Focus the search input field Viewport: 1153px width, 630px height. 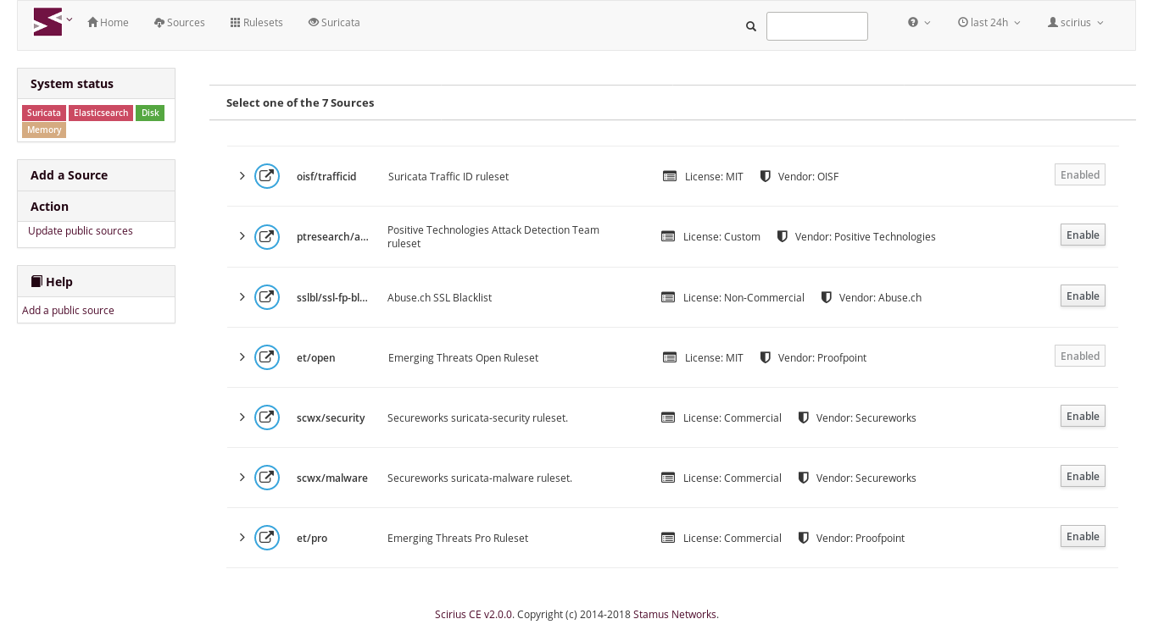click(817, 26)
